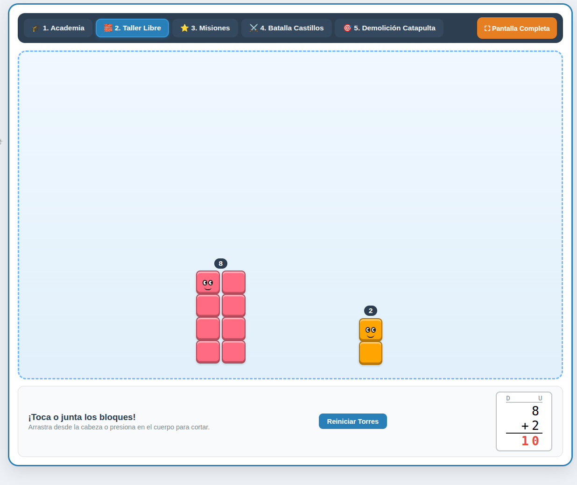577x485 pixels.
Task: Select the 2. Taller Libre tab
Action: [x=132, y=28]
